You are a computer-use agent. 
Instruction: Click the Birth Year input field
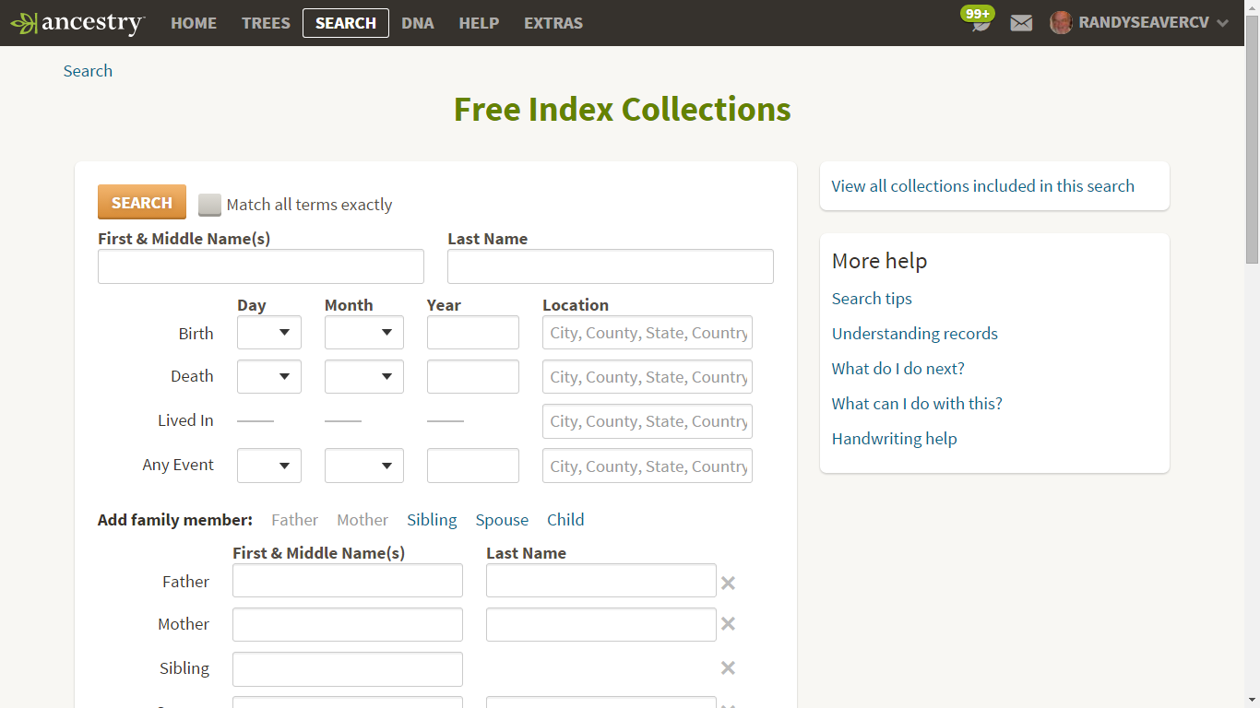coord(472,332)
